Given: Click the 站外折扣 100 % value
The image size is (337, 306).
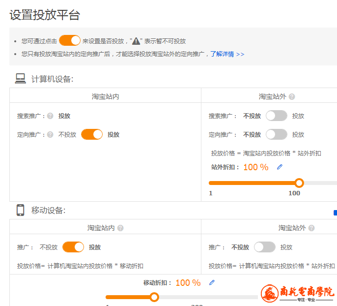Looking at the screenshot, I should pyautogui.click(x=256, y=167).
